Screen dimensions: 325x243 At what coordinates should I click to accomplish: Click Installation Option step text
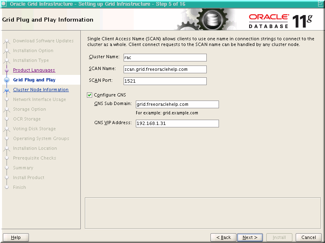point(33,50)
